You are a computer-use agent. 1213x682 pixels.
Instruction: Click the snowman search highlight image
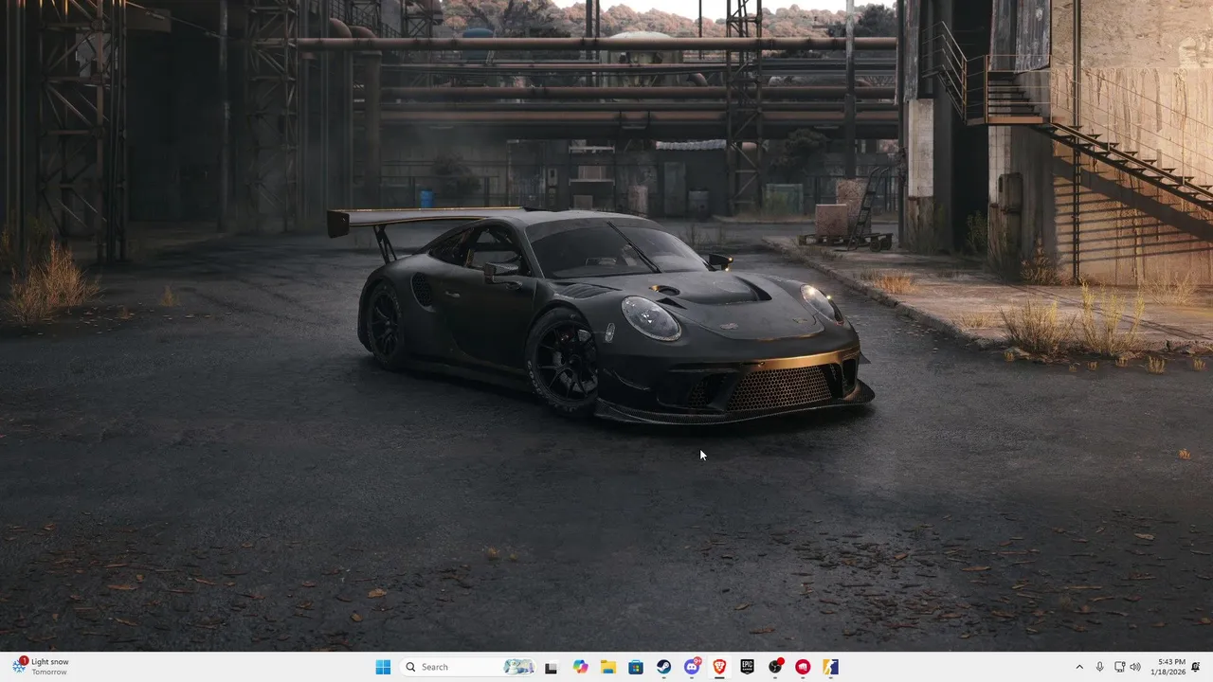518,667
